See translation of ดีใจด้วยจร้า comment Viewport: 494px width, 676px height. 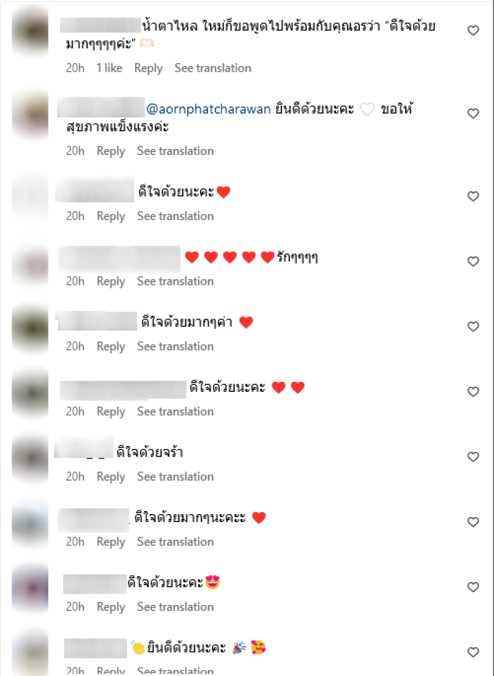[x=175, y=476]
